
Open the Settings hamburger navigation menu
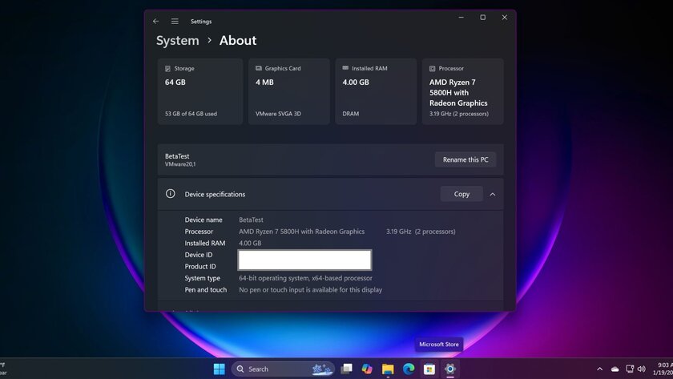pos(175,21)
